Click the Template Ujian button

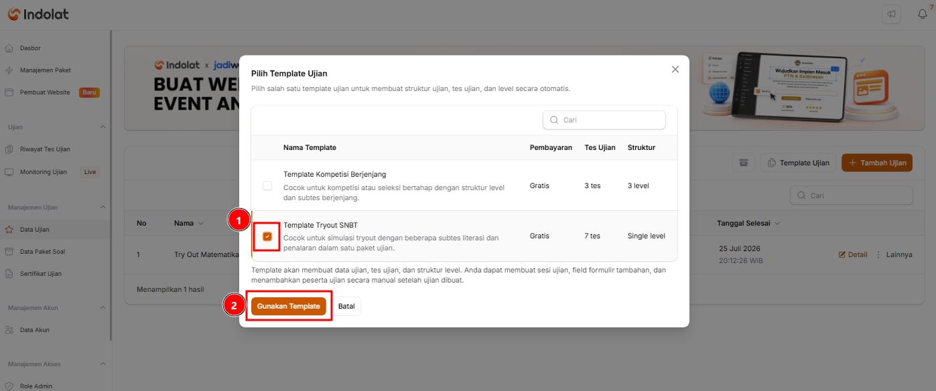[x=799, y=163]
